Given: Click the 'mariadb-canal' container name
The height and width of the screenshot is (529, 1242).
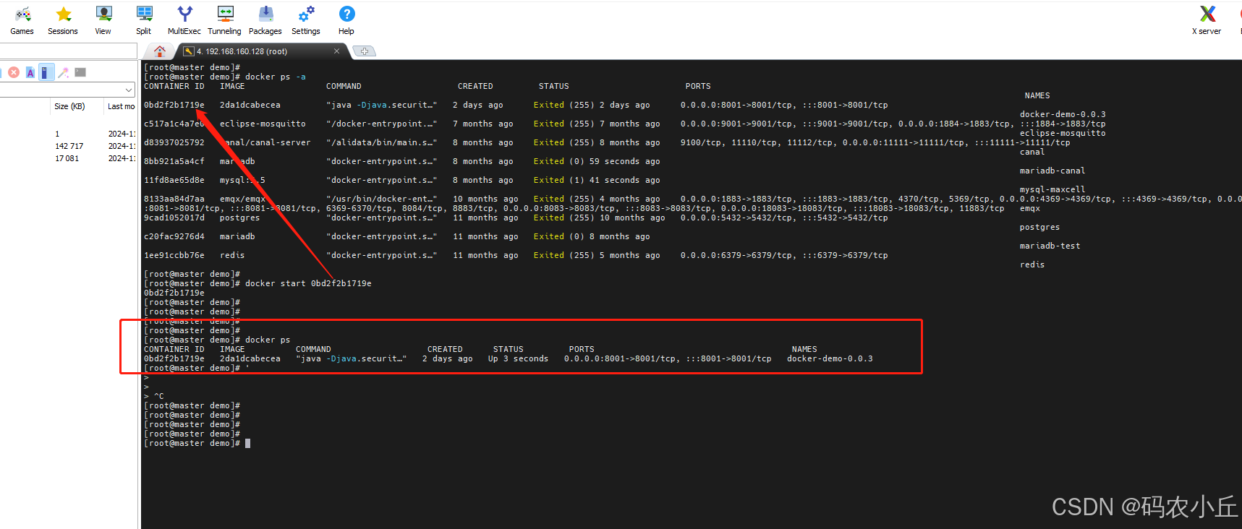Looking at the screenshot, I should [1052, 171].
